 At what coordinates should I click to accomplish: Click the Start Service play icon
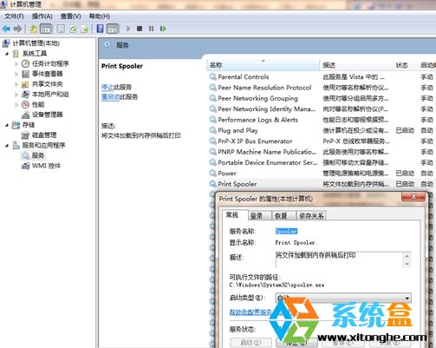tap(128, 29)
